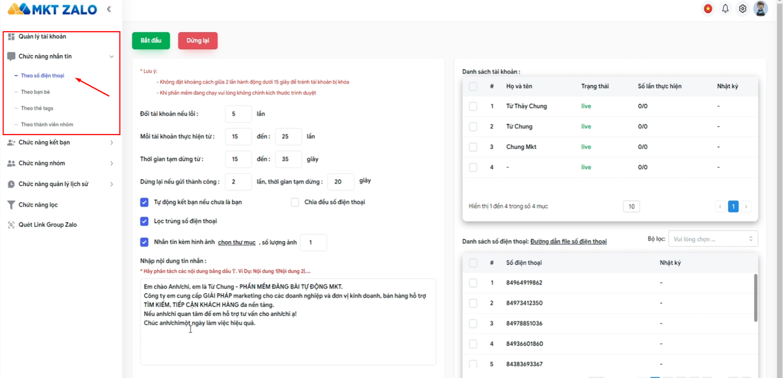This screenshot has width=783, height=378.
Task: Click the chọn thư mục link
Action: coord(237,242)
